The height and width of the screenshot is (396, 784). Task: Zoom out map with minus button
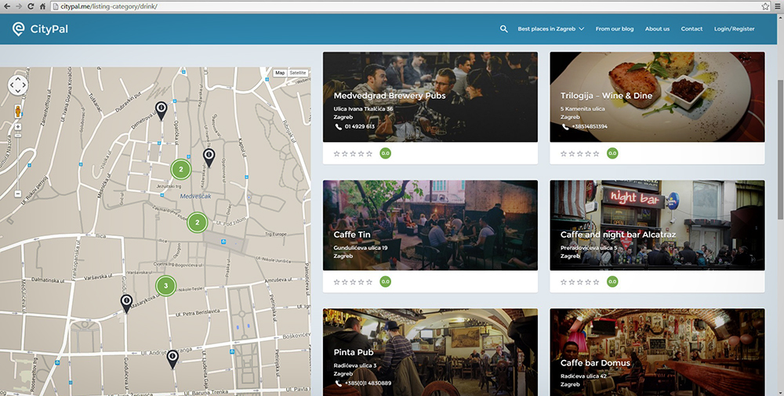pyautogui.click(x=17, y=194)
